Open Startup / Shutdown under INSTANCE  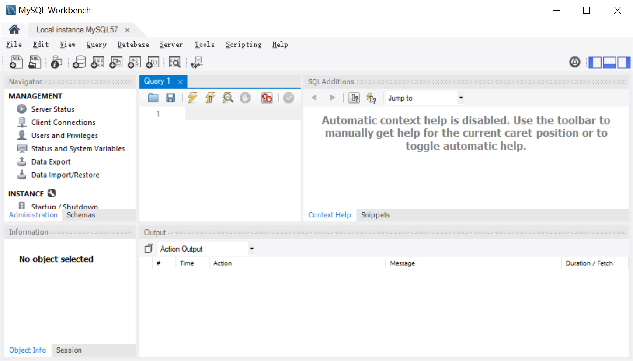[65, 206]
